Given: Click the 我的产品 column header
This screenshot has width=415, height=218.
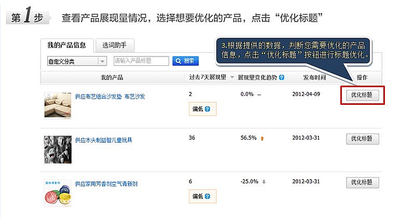Looking at the screenshot, I should click(x=112, y=77).
